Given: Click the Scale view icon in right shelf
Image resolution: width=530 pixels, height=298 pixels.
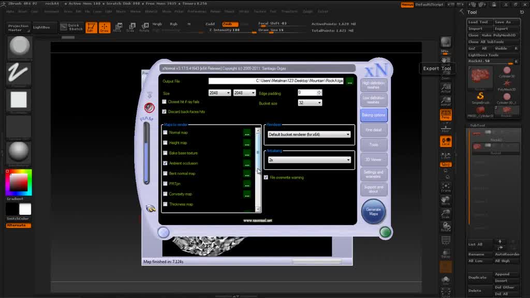Looking at the screenshot, I should (446, 214).
